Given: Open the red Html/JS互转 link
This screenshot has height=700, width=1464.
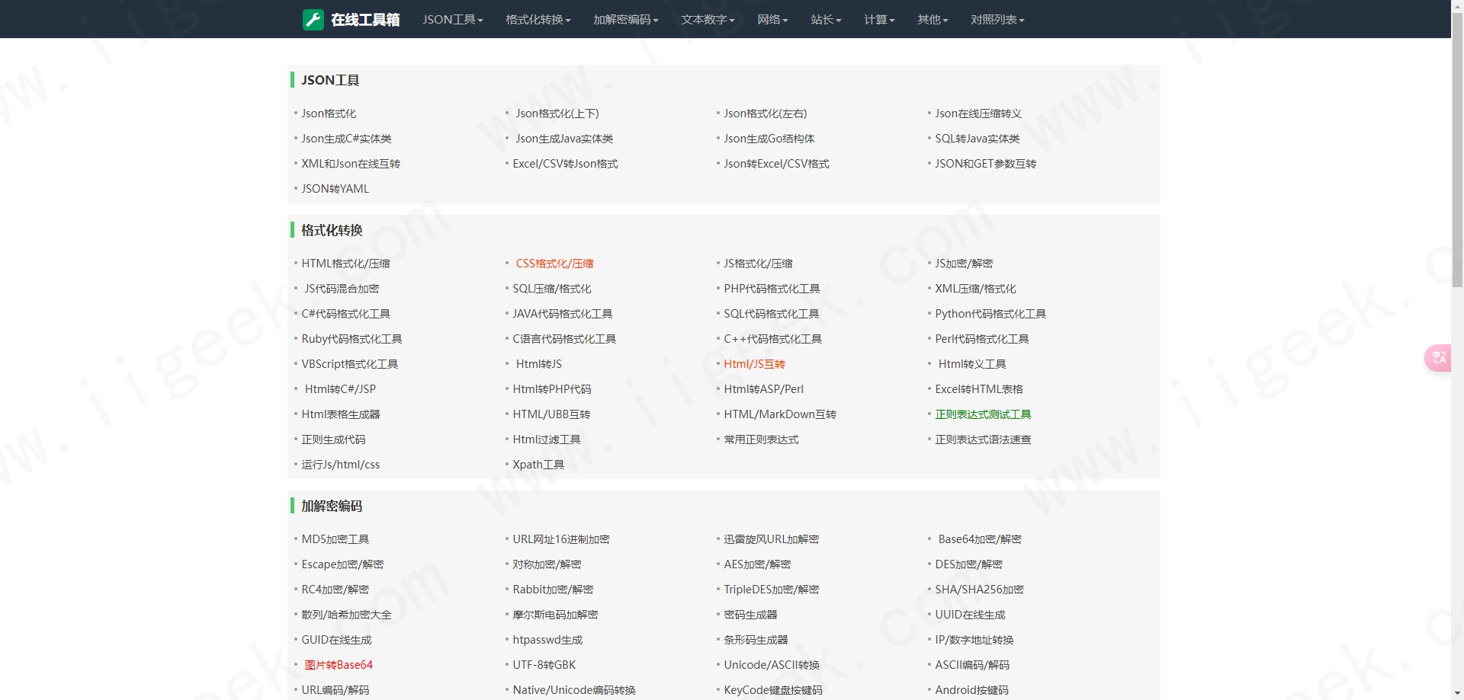Looking at the screenshot, I should tap(754, 364).
